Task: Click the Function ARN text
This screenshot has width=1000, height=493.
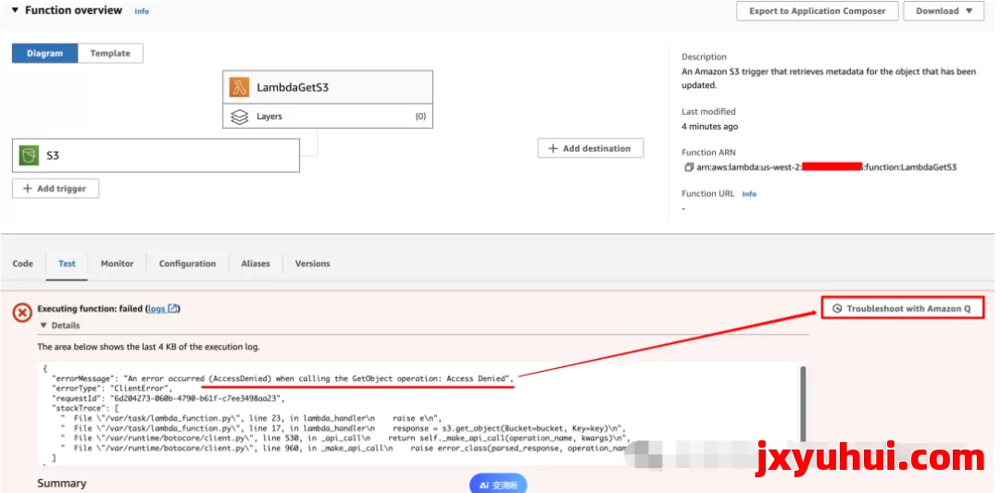Action: tap(827, 167)
